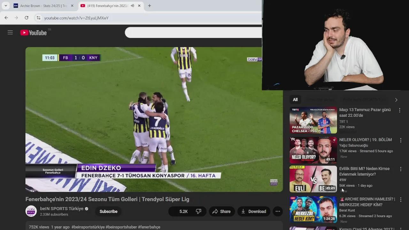Click the Share button
409x230 pixels.
coord(222,211)
